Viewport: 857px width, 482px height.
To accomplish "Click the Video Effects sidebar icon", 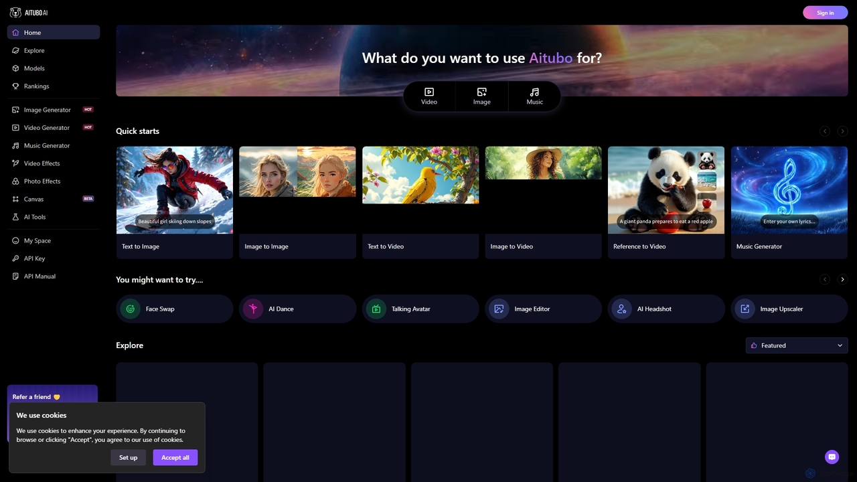I will [16, 163].
